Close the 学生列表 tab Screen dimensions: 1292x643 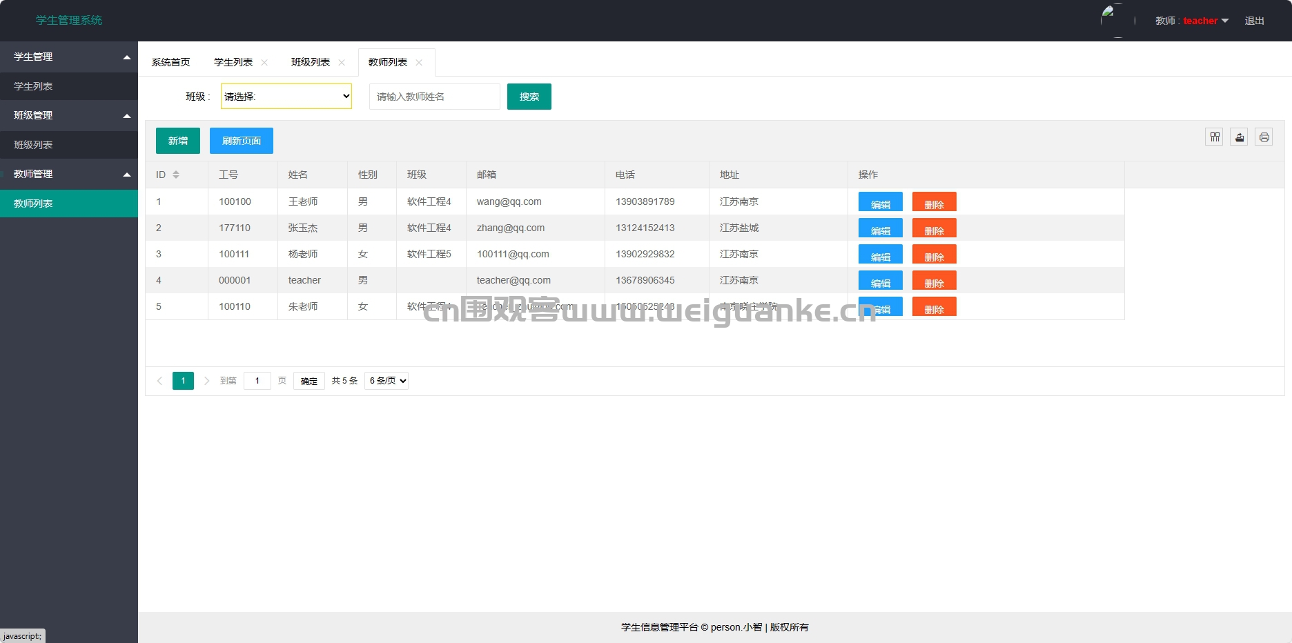tap(264, 63)
